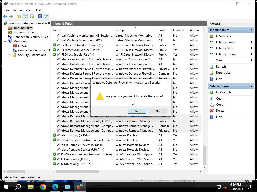The width and height of the screenshot is (257, 192).
Task: Confirm deletion with the Yes button
Action: tap(137, 111)
